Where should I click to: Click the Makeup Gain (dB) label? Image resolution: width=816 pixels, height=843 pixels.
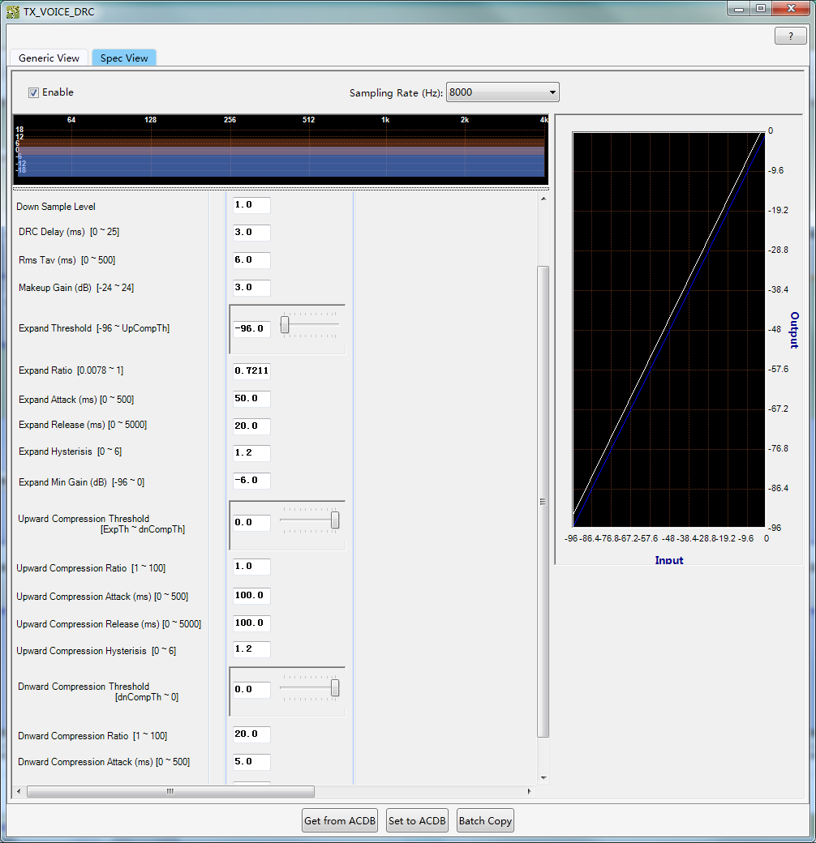[76, 288]
